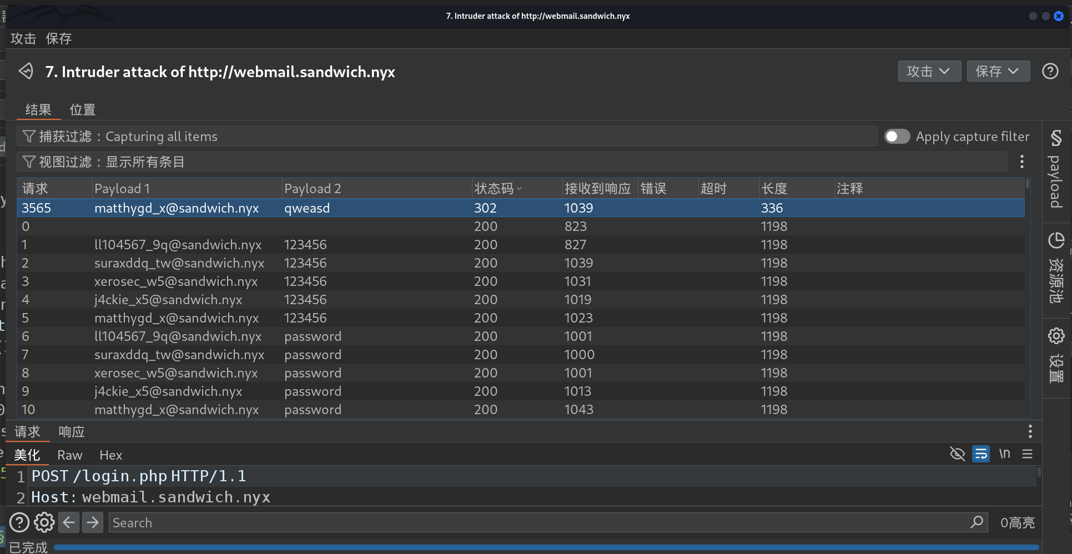Toggle hidden characters eye icon
The height and width of the screenshot is (554, 1072).
[x=957, y=454]
